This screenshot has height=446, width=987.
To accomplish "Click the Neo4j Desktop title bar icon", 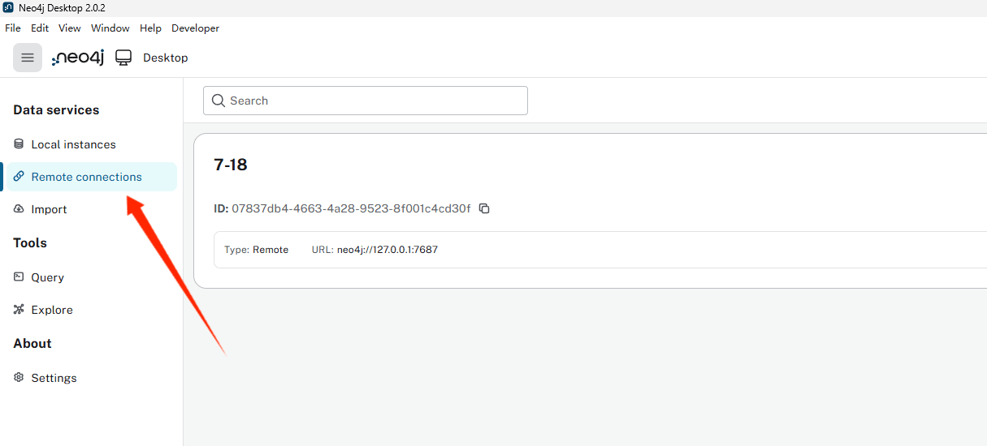I will pyautogui.click(x=8, y=7).
